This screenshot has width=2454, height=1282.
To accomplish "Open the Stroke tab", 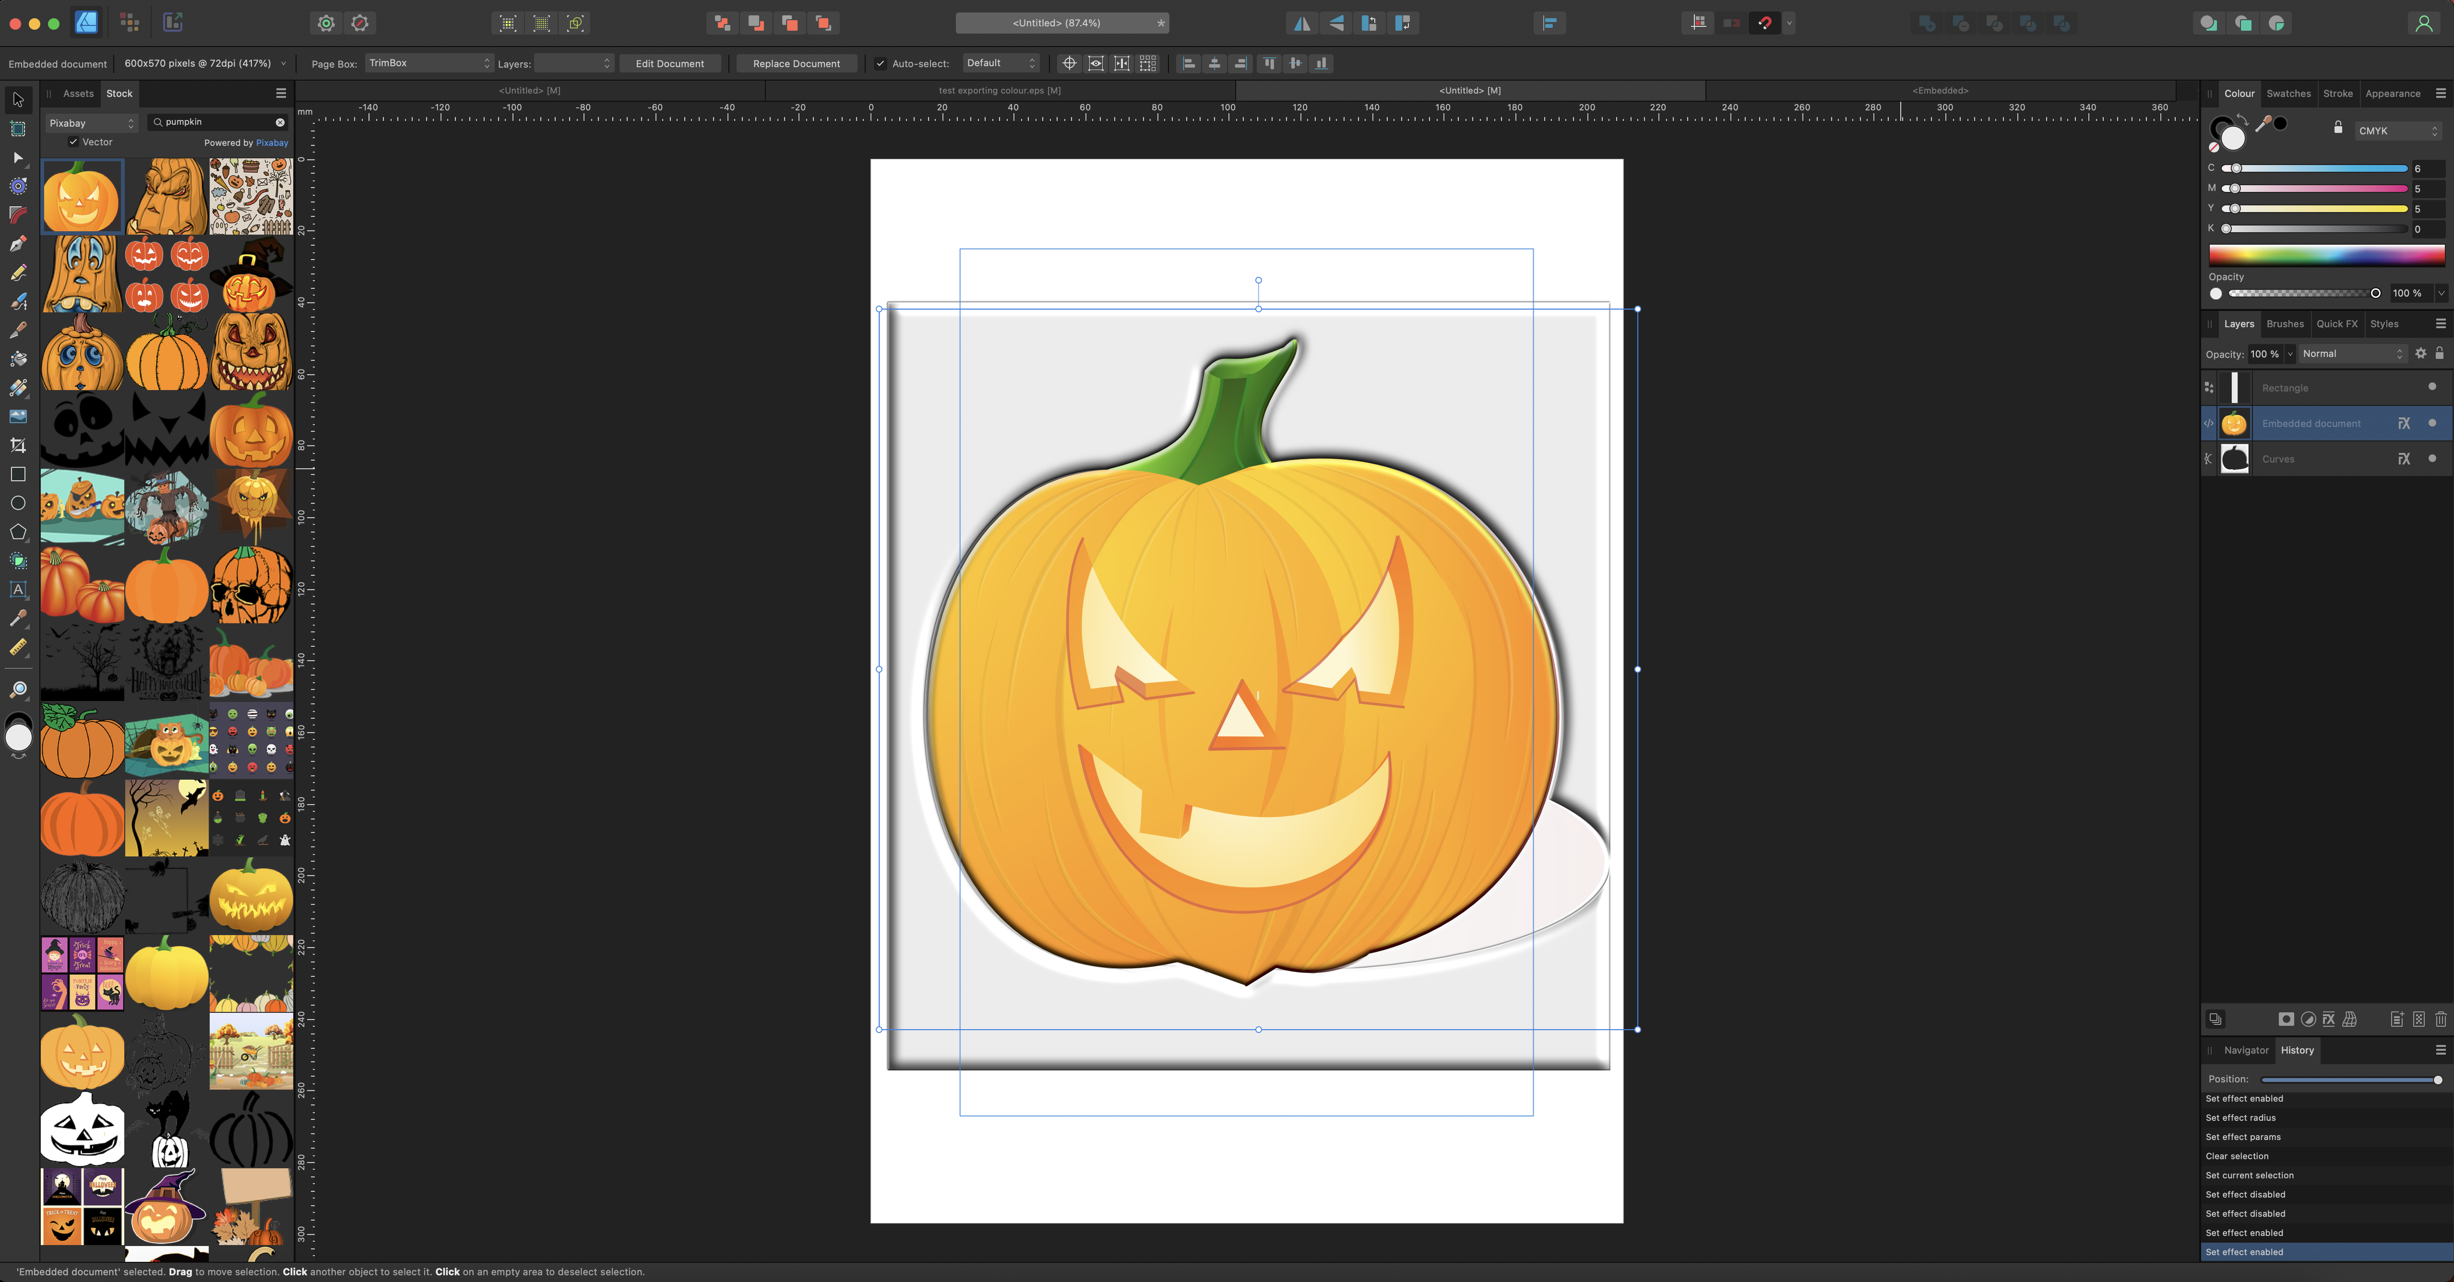I will click(2337, 94).
